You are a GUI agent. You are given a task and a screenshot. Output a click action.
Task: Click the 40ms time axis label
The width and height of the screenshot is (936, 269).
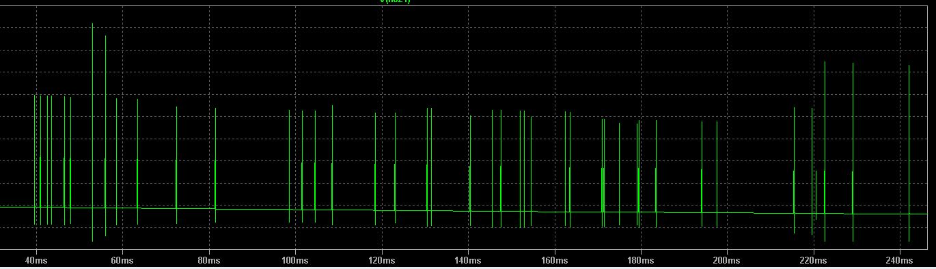36,260
